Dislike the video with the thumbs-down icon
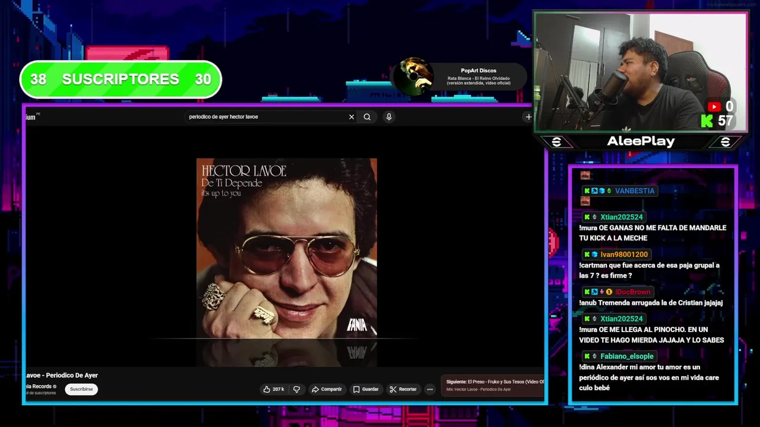 (297, 389)
